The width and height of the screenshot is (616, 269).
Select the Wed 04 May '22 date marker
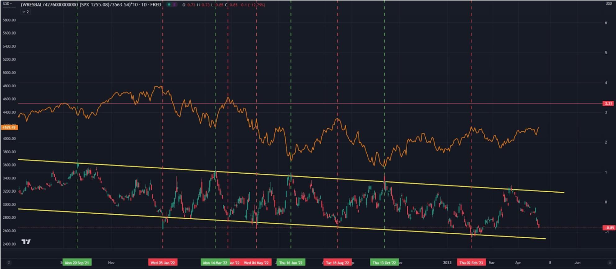click(x=256, y=263)
